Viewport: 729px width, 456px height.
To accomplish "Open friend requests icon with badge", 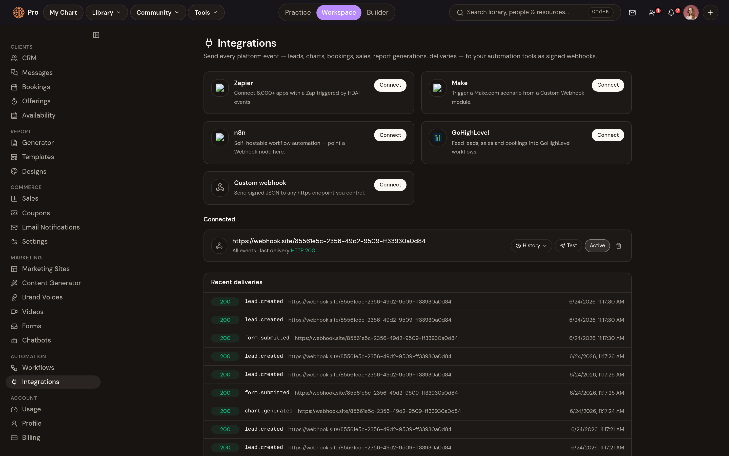I will click(653, 12).
